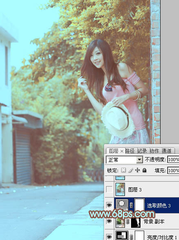
Task: Click the 不透明度 opacity field
Action: tap(173, 160)
